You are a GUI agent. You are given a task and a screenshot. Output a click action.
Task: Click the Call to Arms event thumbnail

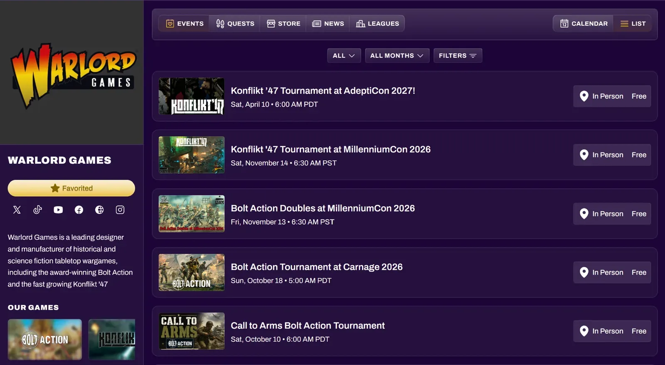pyautogui.click(x=192, y=331)
